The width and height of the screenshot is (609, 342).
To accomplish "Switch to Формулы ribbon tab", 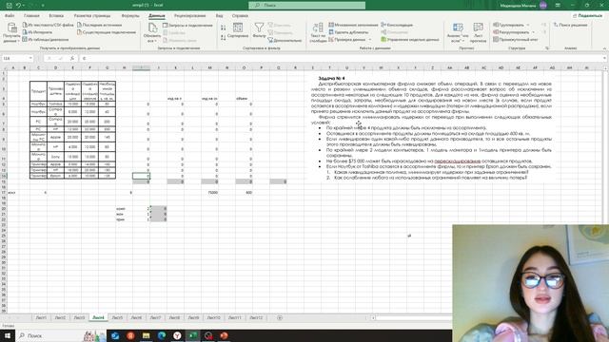I will (130, 16).
